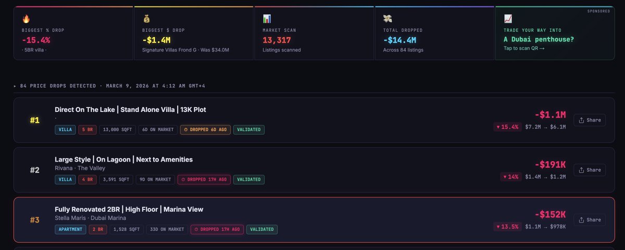The width and height of the screenshot is (625, 250).
Task: Click 'Signature Villas Frond G · Was $34.0M' text
Action: point(185,50)
